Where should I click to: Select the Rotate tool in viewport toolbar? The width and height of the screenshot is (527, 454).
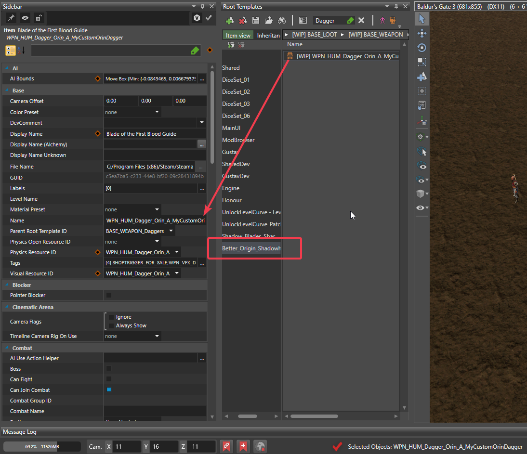tap(422, 48)
